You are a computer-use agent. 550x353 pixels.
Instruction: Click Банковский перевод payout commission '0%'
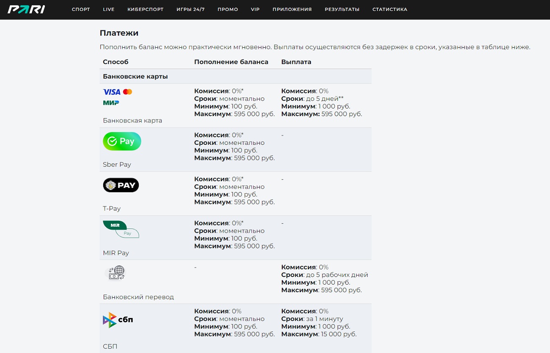(324, 267)
